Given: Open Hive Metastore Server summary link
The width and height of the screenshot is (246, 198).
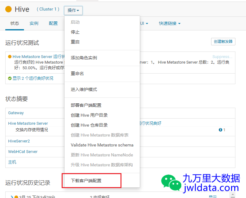Looking at the screenshot, I should (x=28, y=124).
